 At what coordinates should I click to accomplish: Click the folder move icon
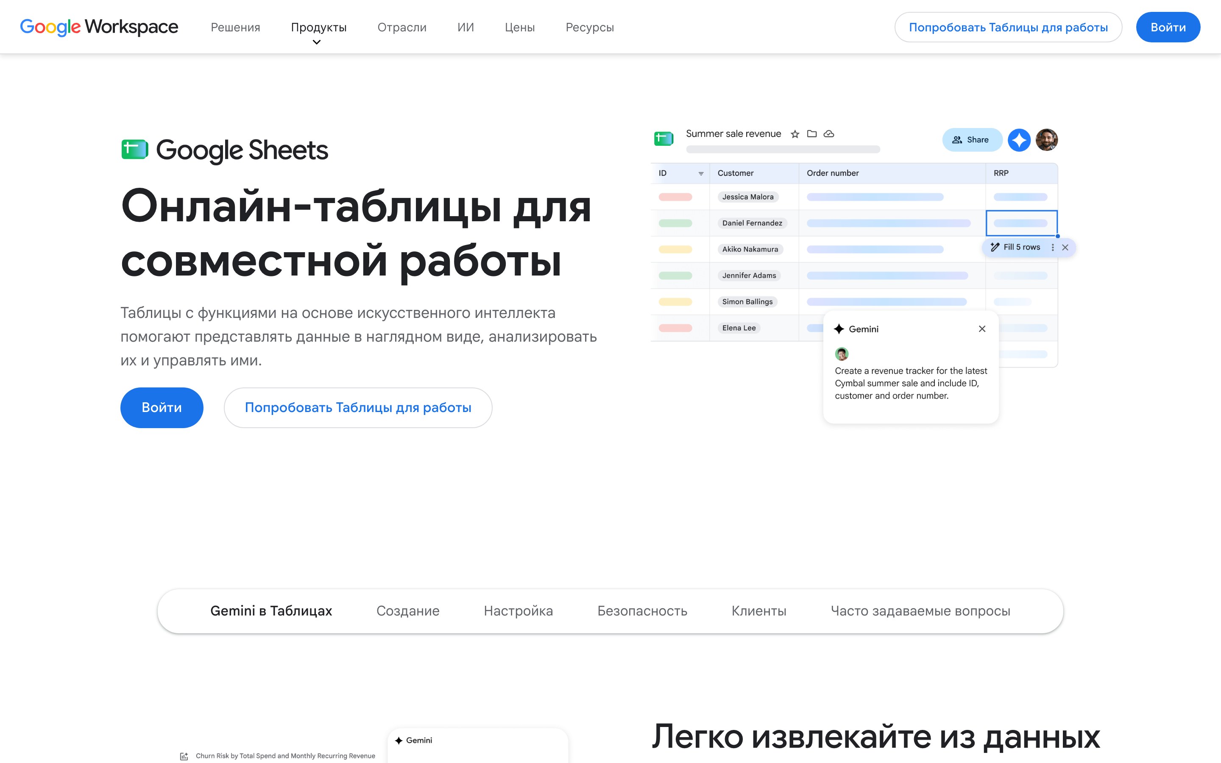pos(811,134)
